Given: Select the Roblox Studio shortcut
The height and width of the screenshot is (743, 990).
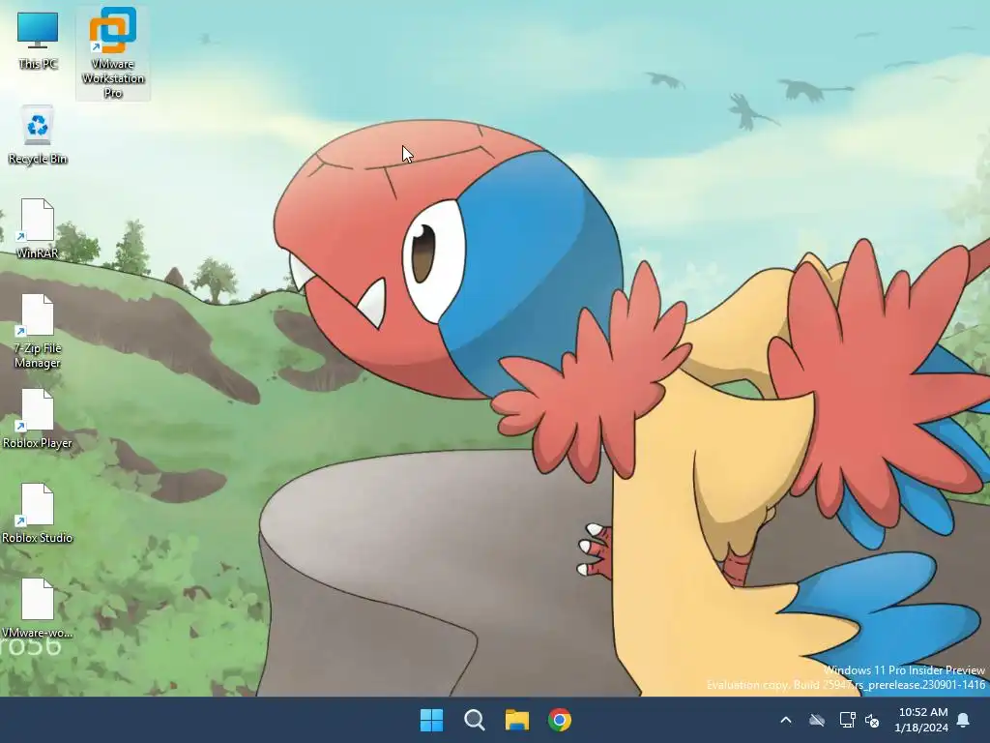Looking at the screenshot, I should (38, 513).
